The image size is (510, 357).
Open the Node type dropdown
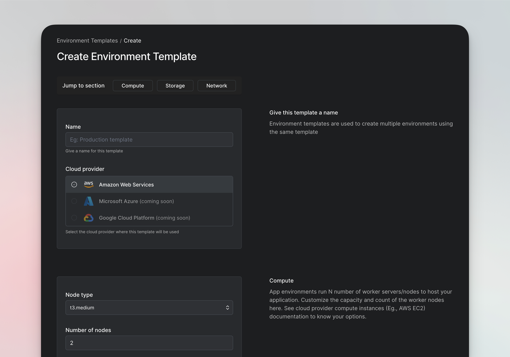pyautogui.click(x=149, y=308)
